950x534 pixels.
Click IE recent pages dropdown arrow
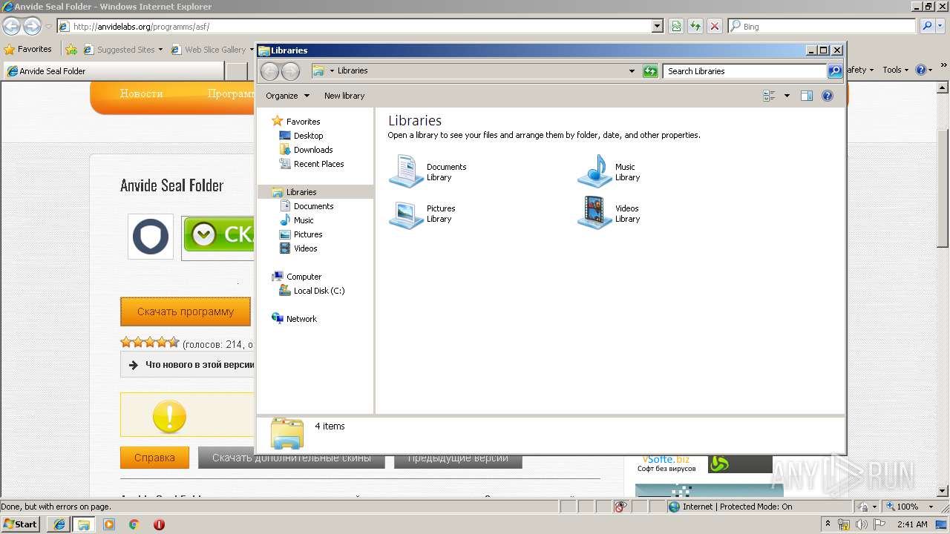pyautogui.click(x=48, y=27)
